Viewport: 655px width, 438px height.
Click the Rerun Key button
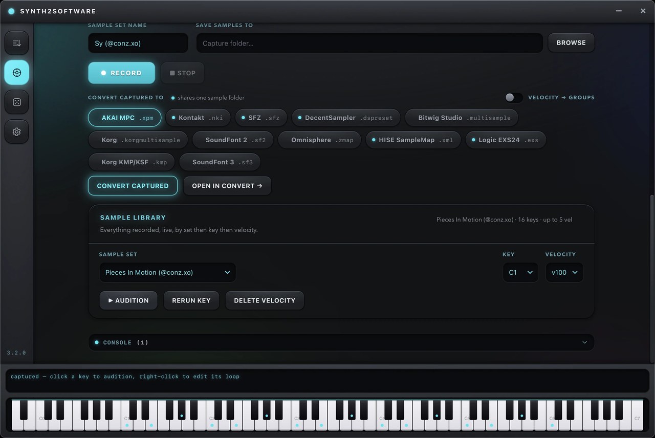click(191, 300)
